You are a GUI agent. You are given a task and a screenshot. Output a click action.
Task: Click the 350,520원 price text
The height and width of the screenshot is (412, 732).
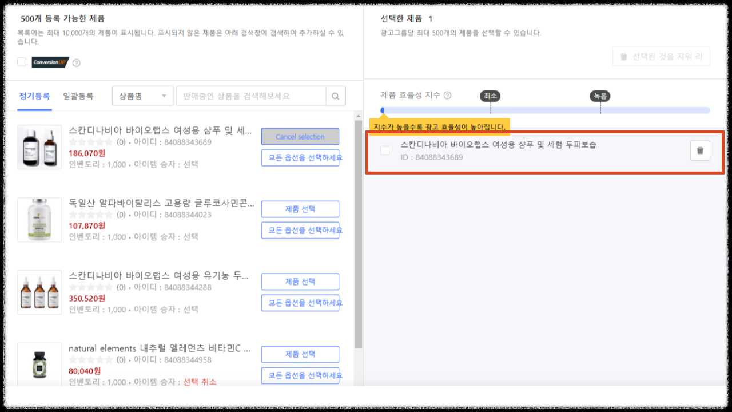pos(87,299)
